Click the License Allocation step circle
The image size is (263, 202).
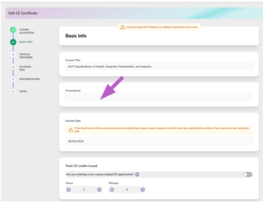(x=13, y=30)
